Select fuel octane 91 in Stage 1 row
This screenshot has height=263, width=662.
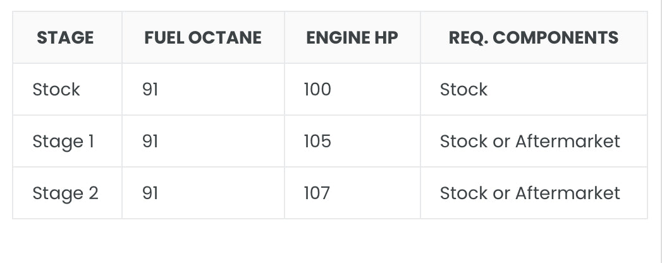(x=150, y=142)
